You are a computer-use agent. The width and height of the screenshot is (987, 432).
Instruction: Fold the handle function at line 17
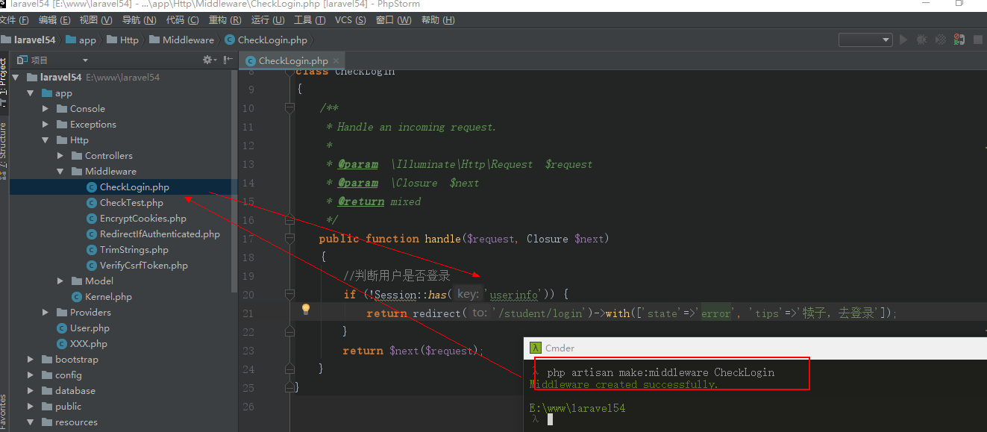point(289,239)
